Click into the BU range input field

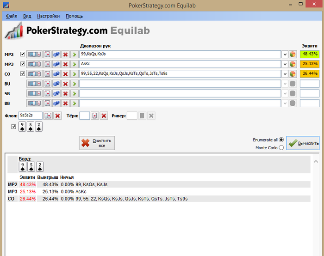click(x=180, y=84)
